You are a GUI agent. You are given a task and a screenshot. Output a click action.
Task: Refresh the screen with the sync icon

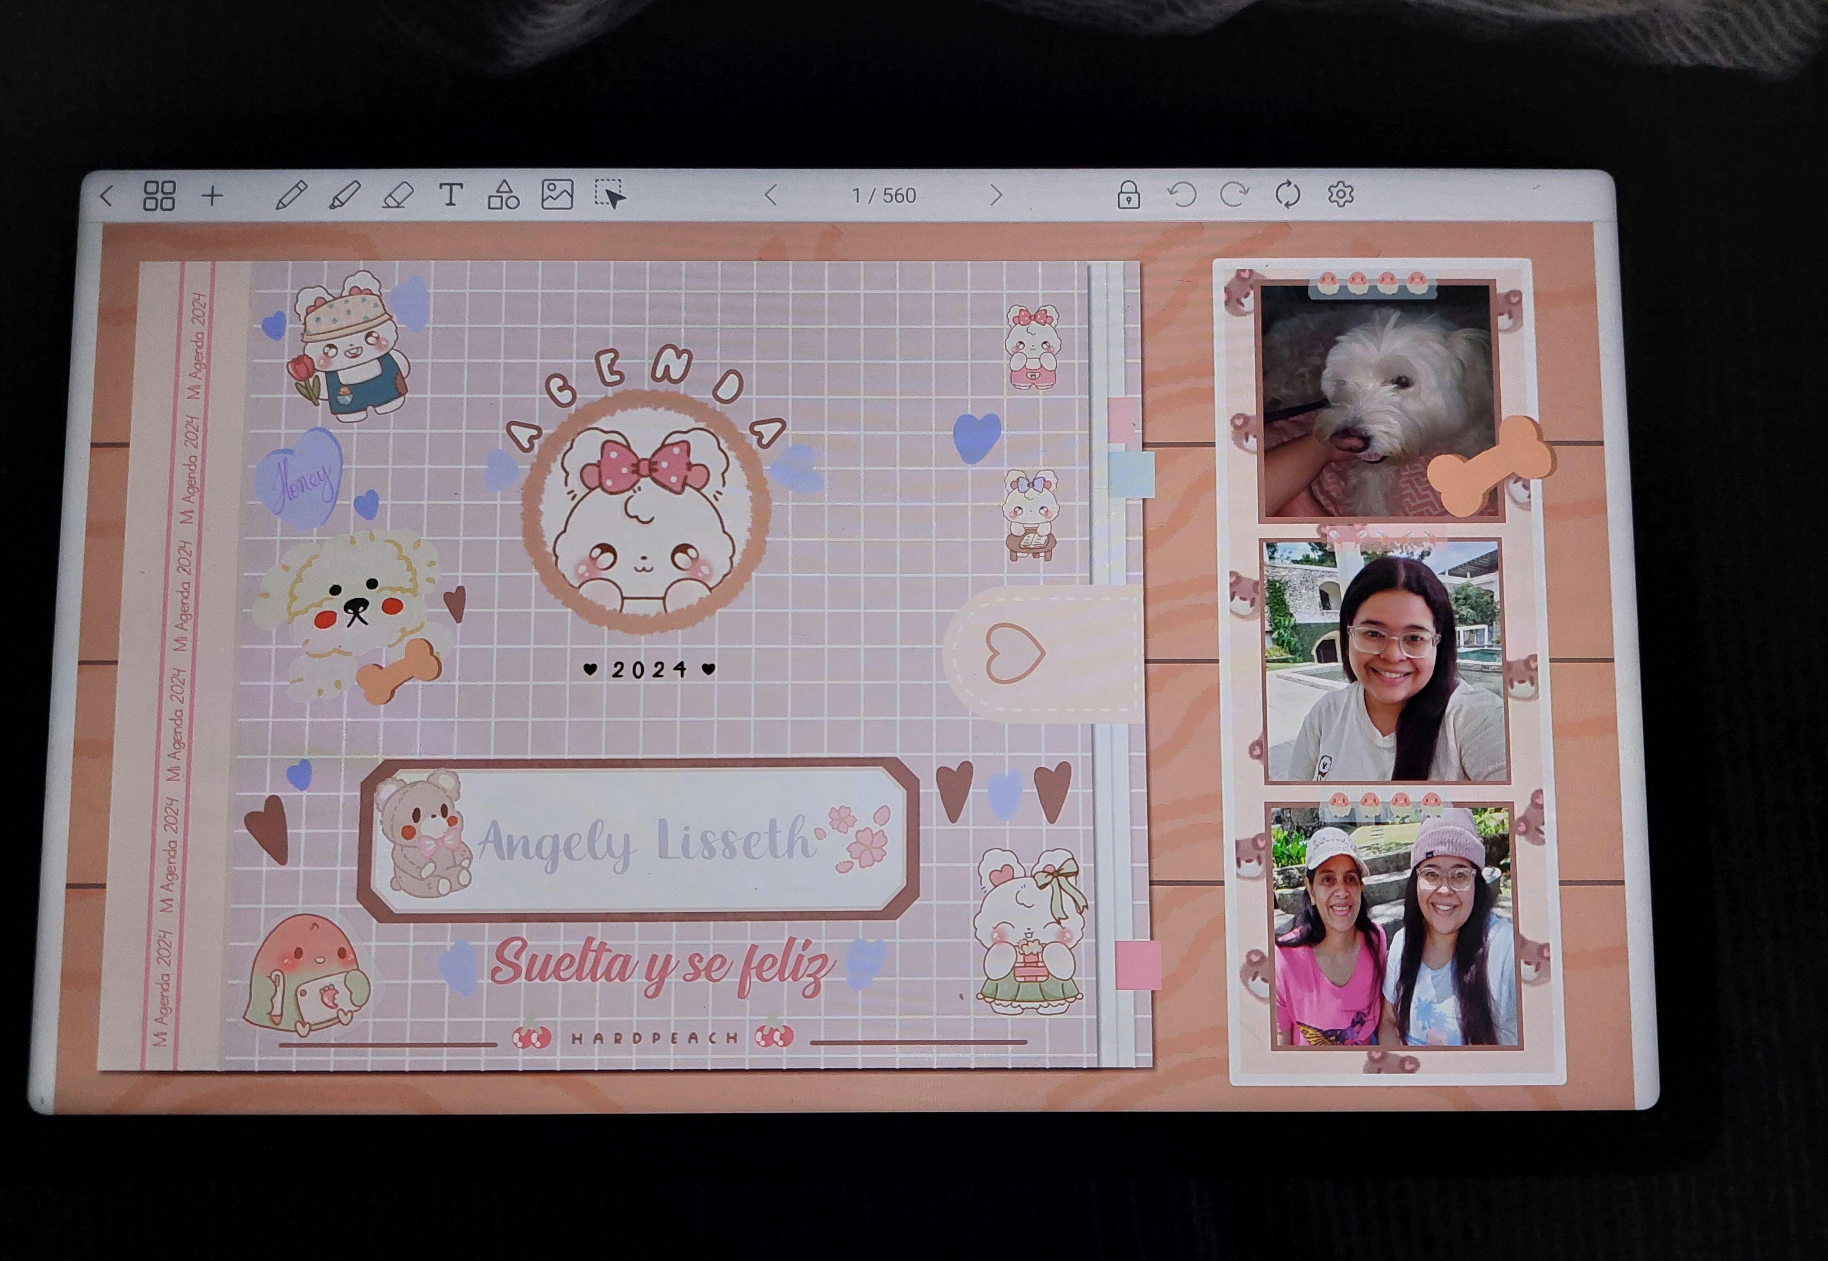(1288, 195)
